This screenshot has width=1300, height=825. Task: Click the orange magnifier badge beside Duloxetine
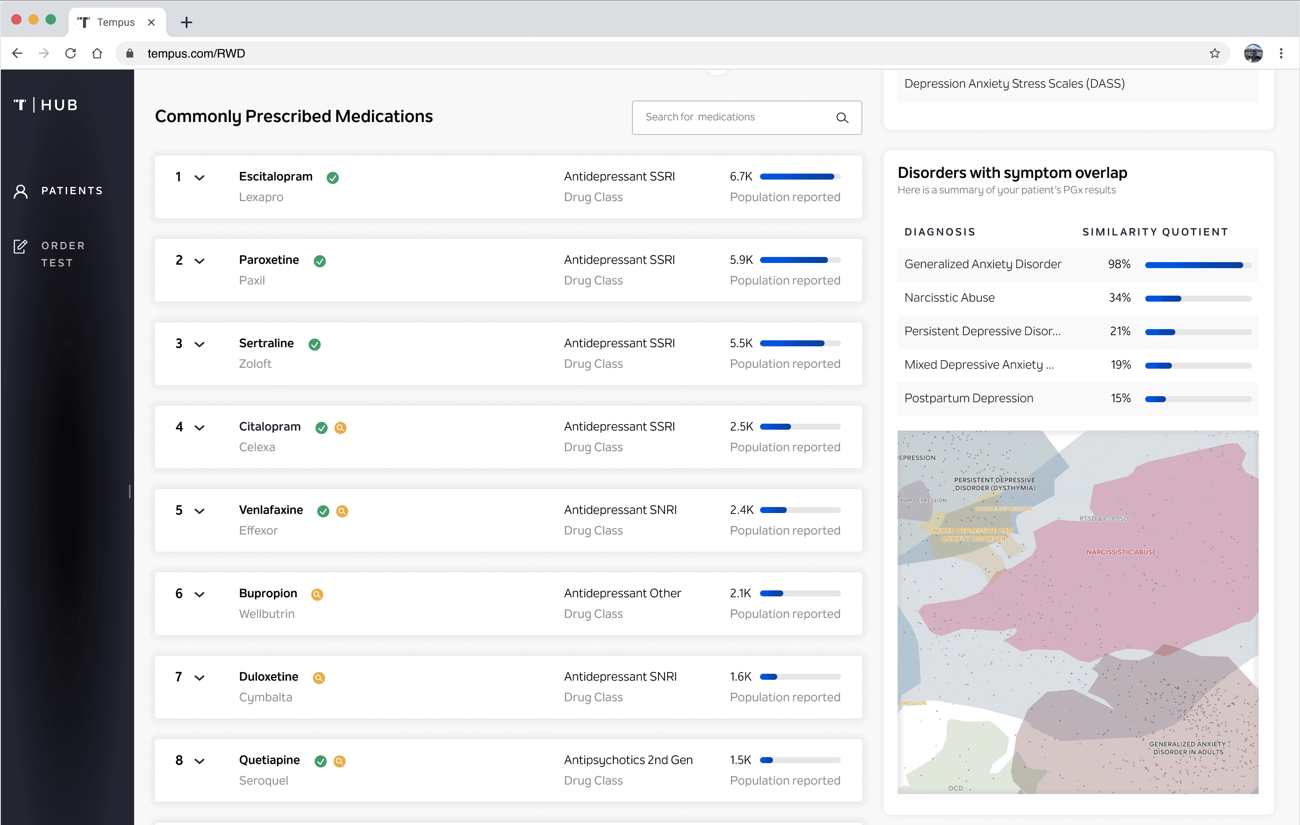pos(319,678)
